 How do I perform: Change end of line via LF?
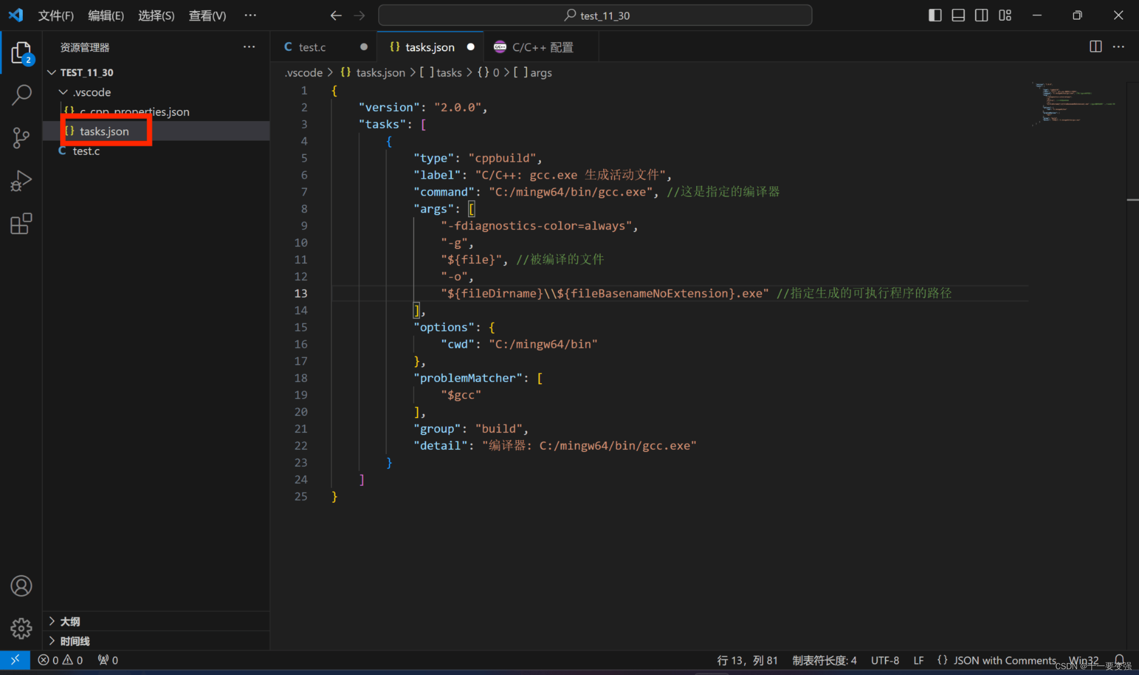point(918,660)
